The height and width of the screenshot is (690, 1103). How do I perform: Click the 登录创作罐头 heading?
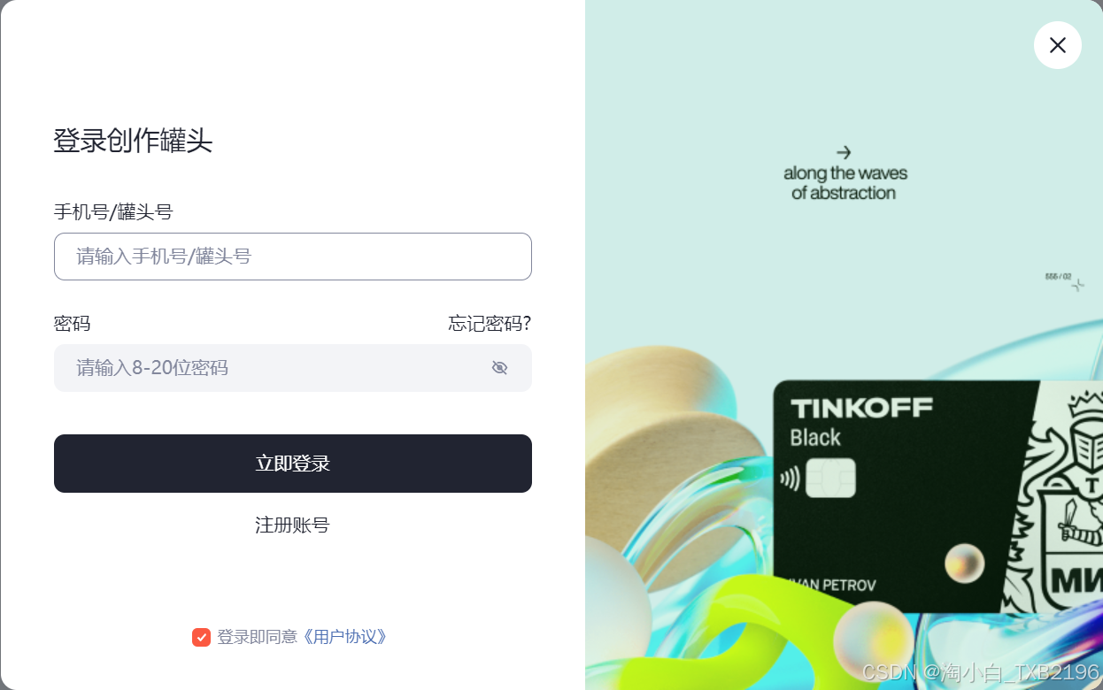click(133, 141)
